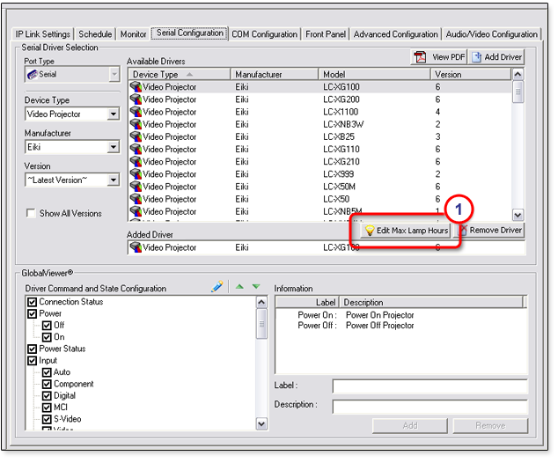Image resolution: width=558 pixels, height=463 pixels.
Task: Click into the Label input field
Action: (x=429, y=386)
